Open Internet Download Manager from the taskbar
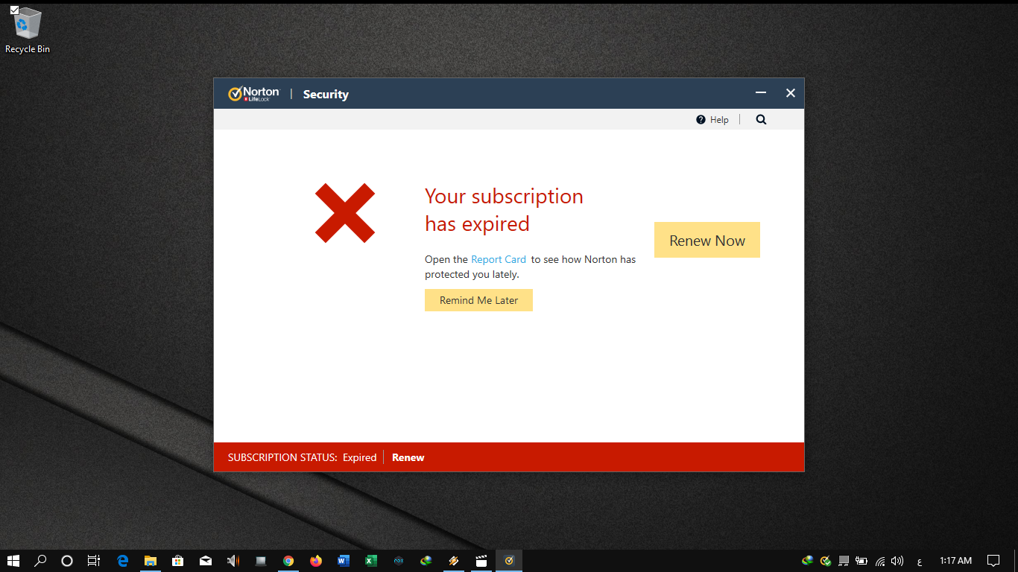 (426, 561)
